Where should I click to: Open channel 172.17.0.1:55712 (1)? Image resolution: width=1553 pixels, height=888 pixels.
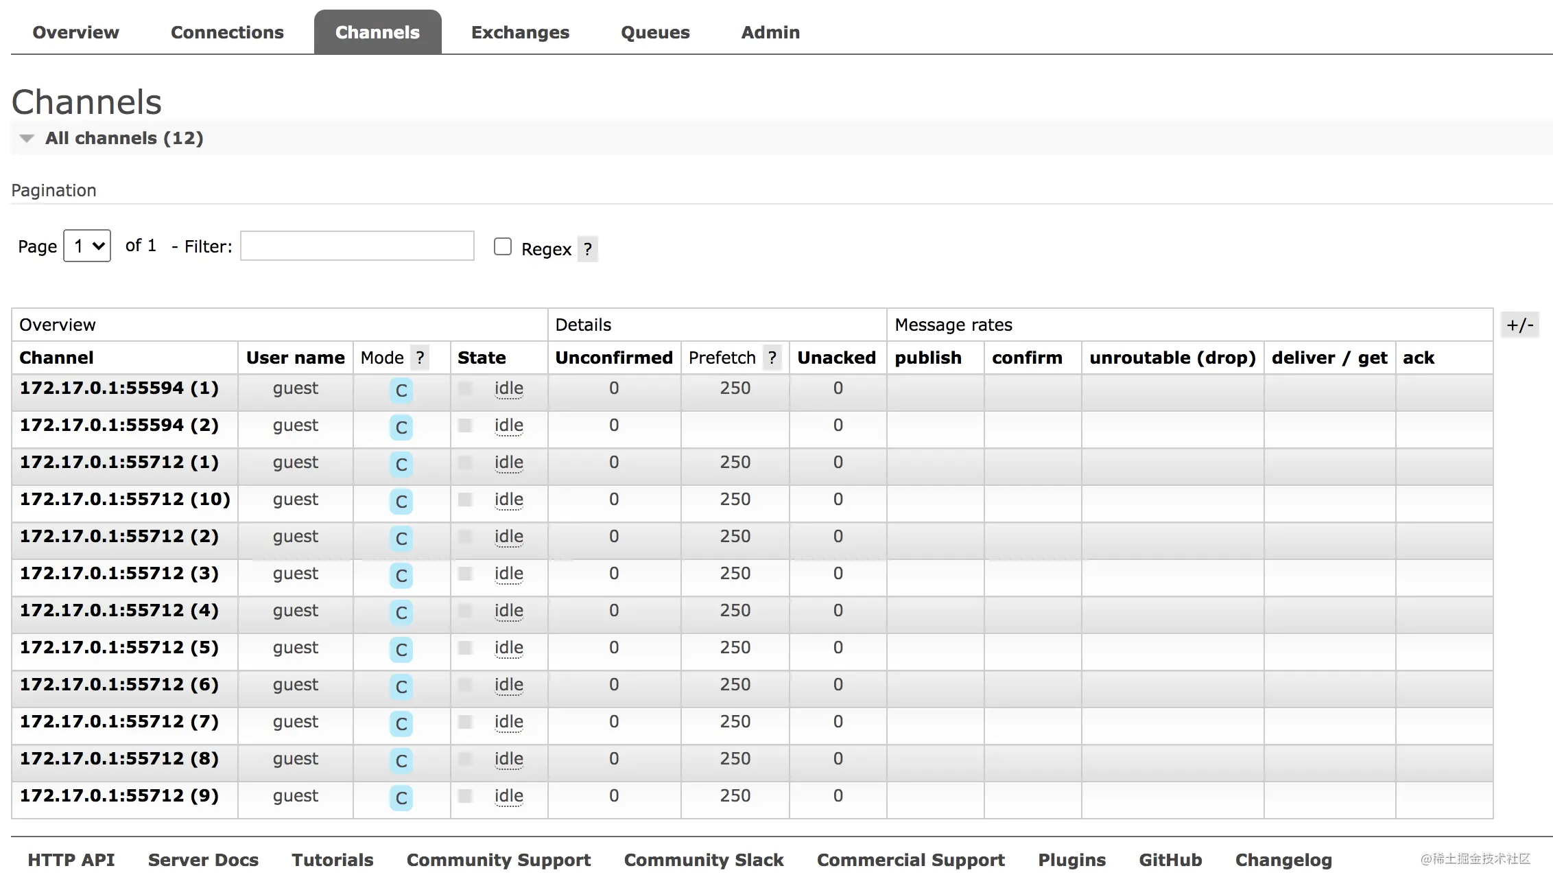(x=119, y=462)
